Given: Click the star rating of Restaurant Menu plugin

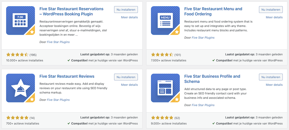Looking at the screenshot, I should (162, 54).
